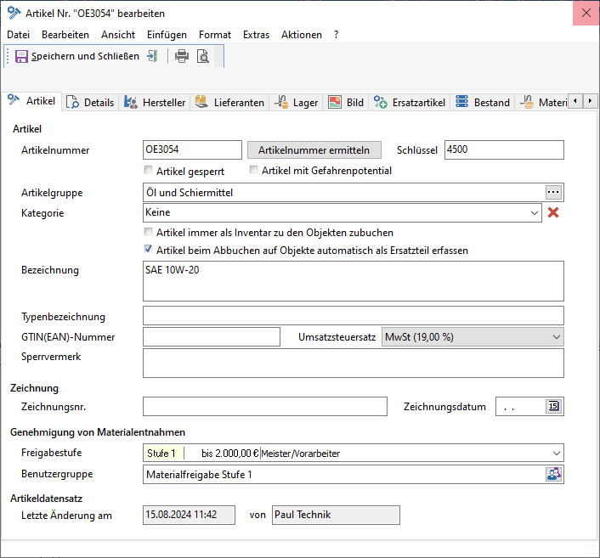Toggle the Artikel gesperrt checkbox
The width and height of the screenshot is (600, 558).
148,170
